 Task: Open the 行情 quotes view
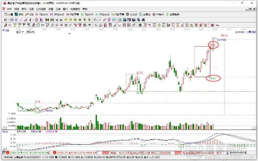[x=8, y=14]
